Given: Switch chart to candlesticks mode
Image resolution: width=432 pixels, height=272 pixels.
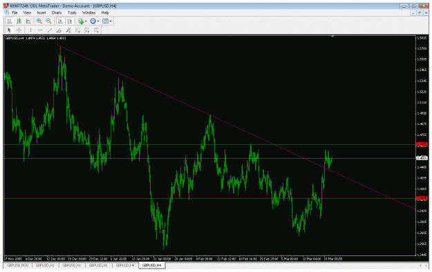Looking at the screenshot, I should (19, 21).
